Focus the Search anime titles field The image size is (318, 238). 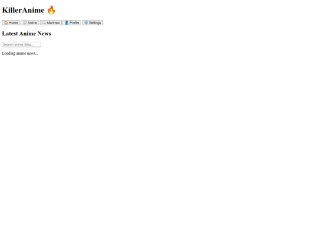click(22, 45)
